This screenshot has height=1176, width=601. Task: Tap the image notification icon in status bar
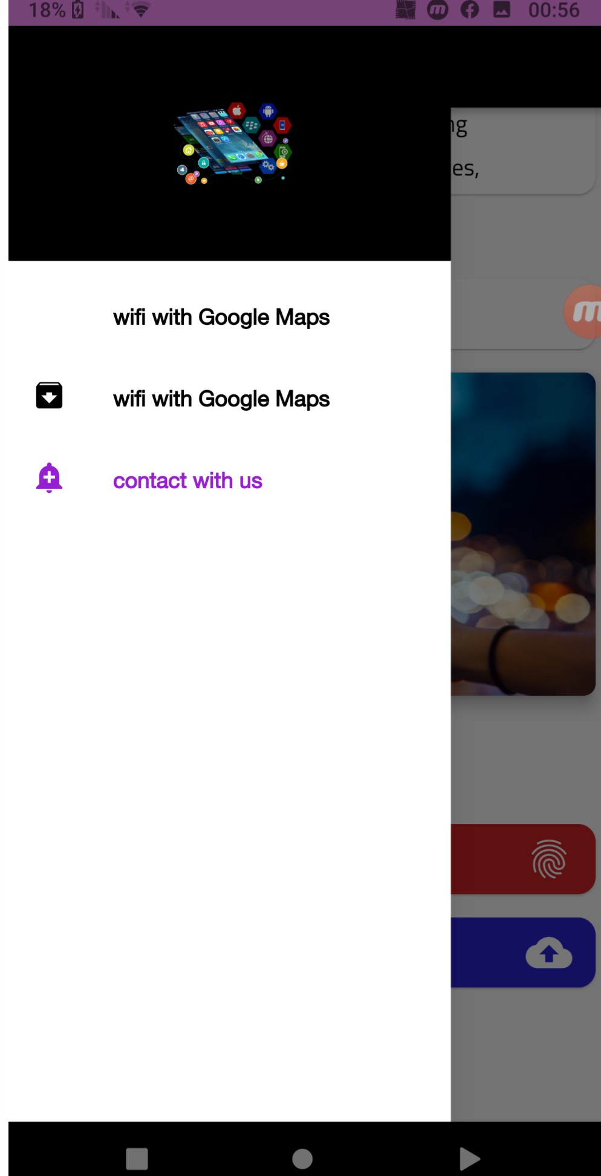coord(501,10)
